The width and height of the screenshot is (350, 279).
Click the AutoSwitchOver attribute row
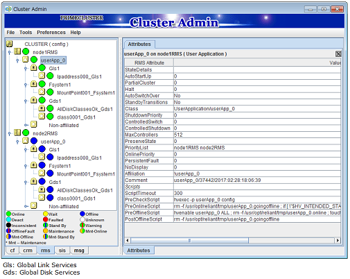[233, 96]
